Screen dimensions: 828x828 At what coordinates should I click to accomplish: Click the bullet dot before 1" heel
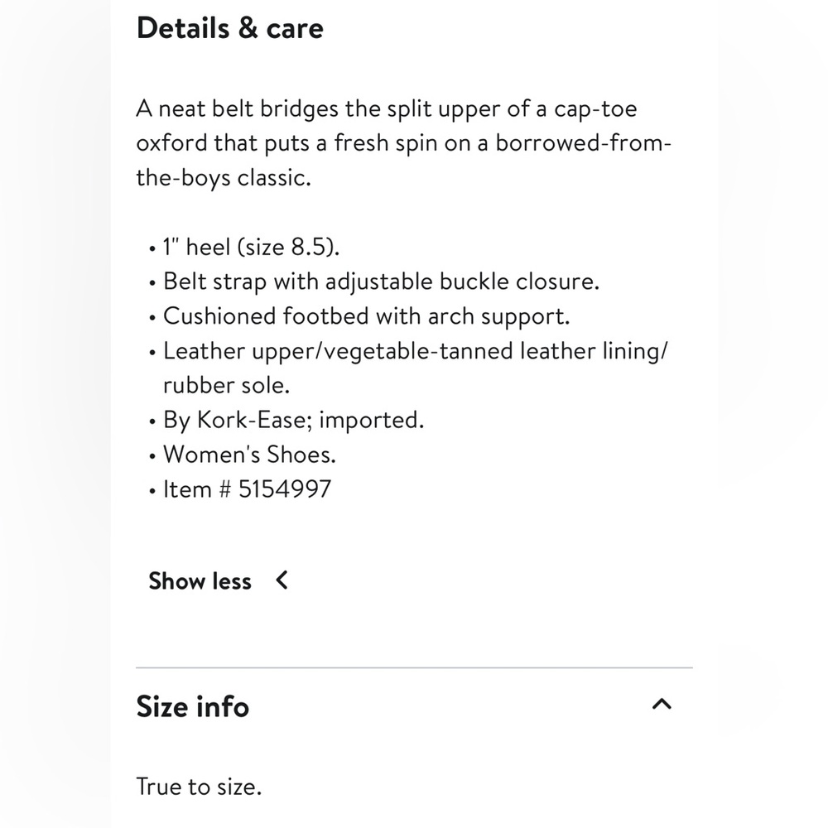152,248
